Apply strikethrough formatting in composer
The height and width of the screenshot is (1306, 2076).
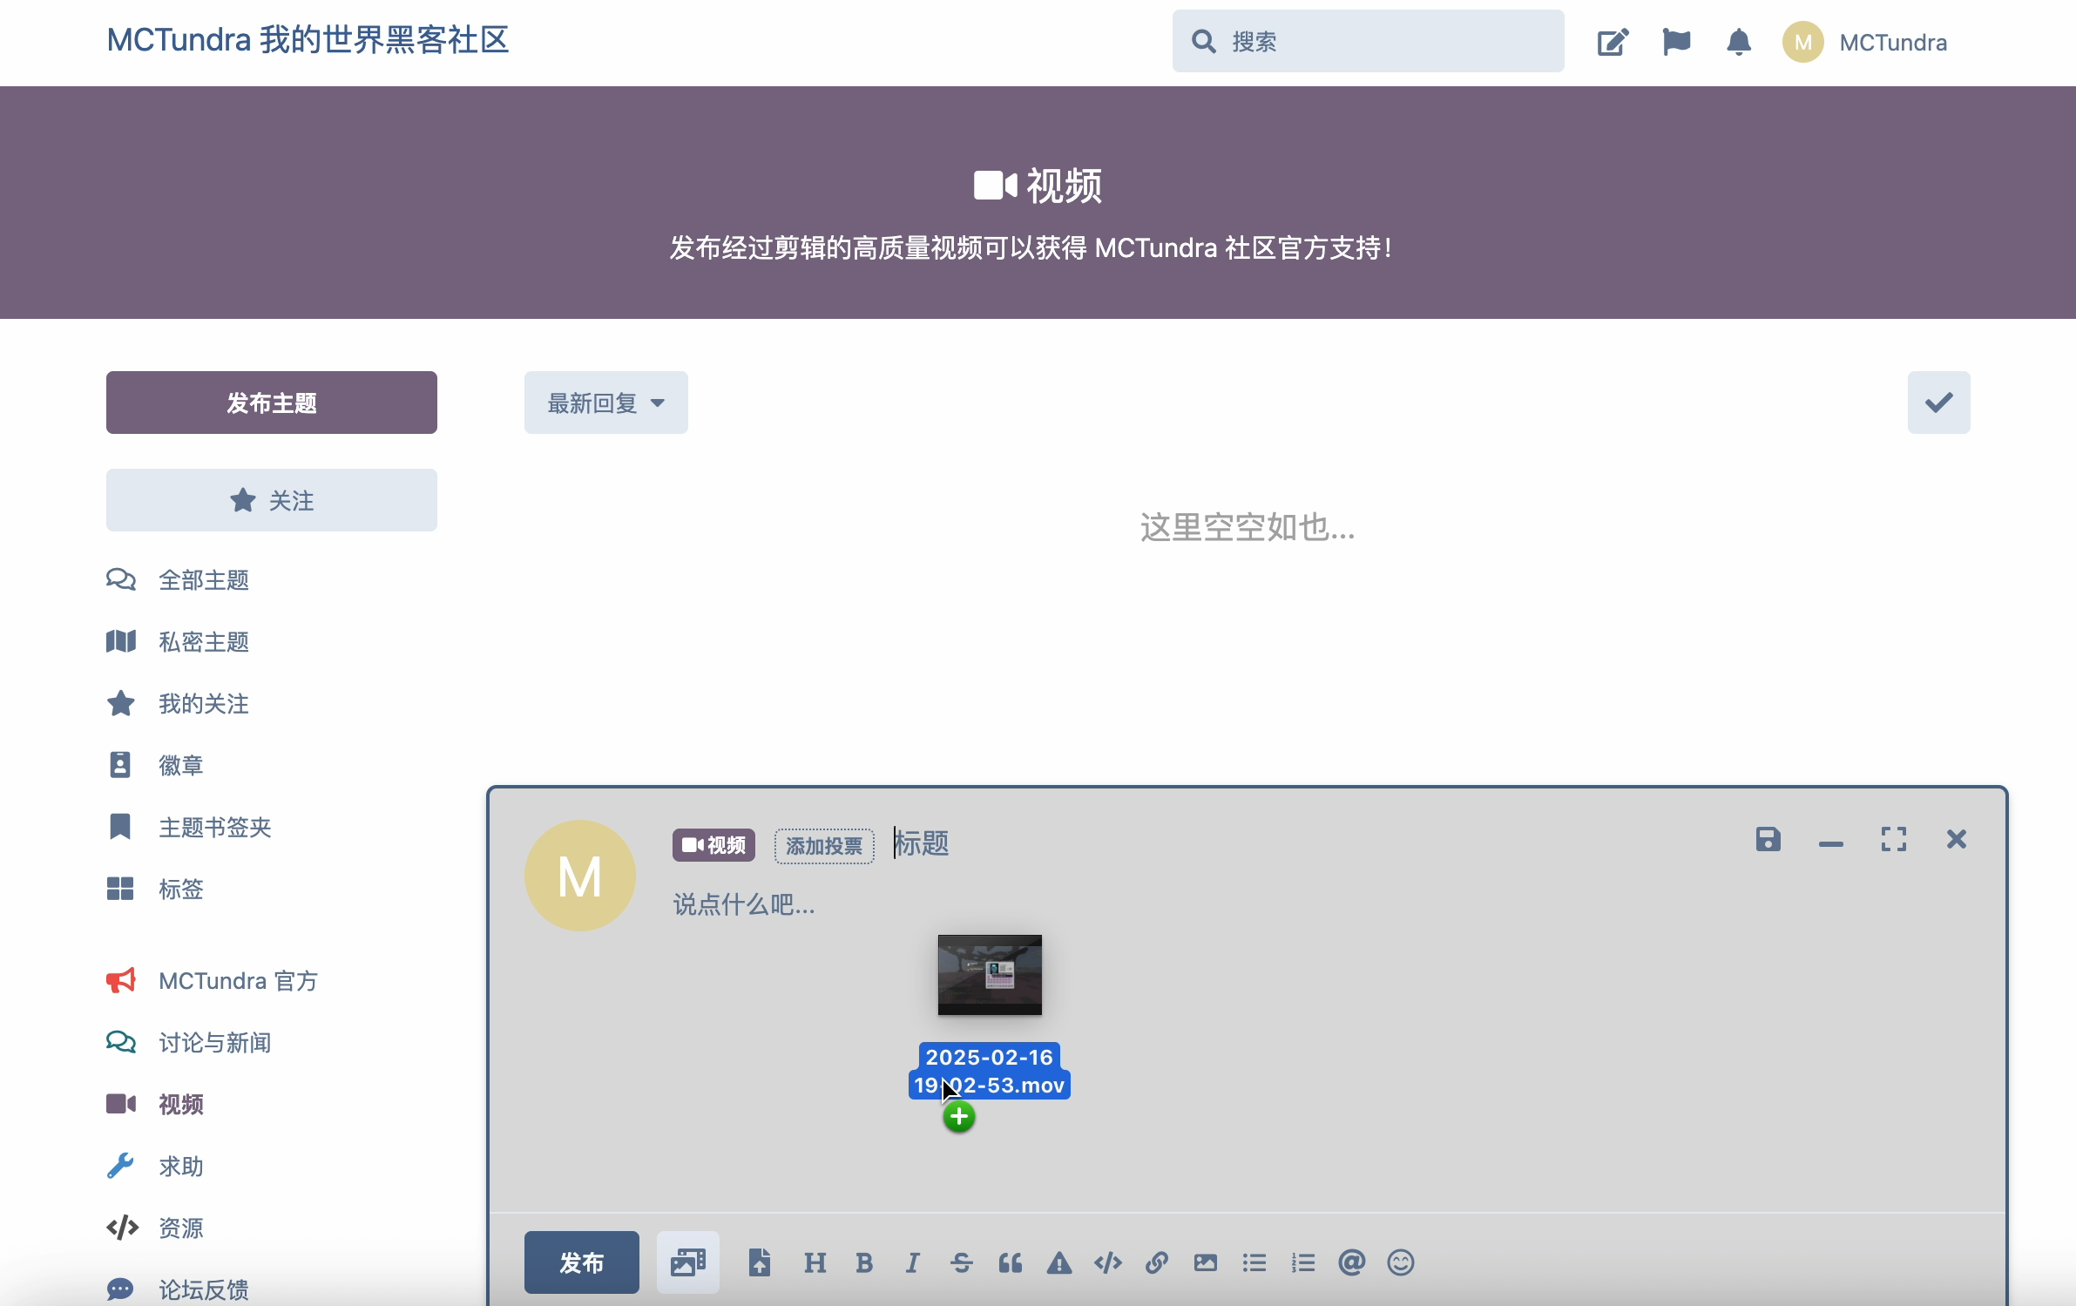[962, 1262]
